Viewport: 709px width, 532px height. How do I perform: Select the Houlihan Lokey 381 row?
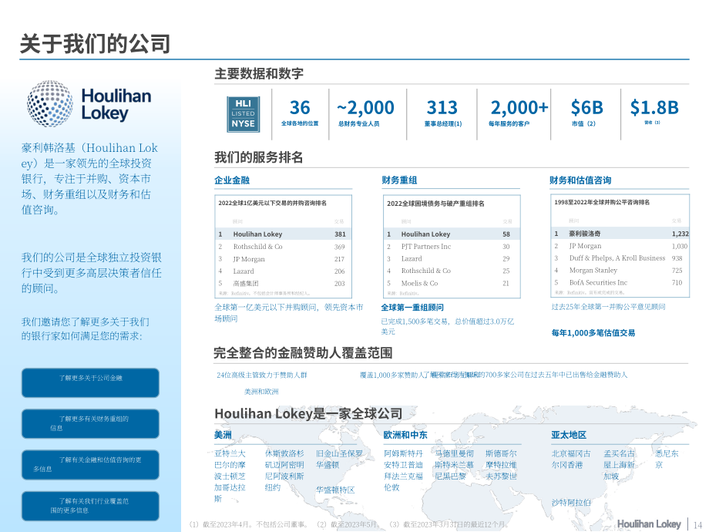point(283,234)
